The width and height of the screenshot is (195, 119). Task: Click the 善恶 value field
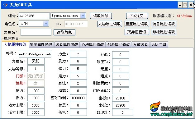78,105
